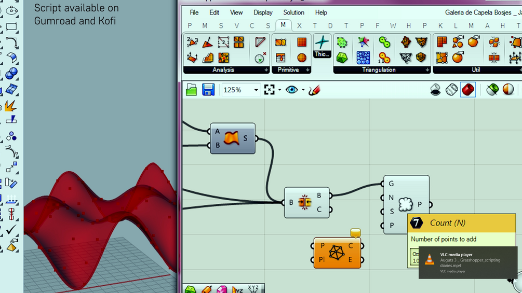Open file using green folder icon

tap(192, 90)
